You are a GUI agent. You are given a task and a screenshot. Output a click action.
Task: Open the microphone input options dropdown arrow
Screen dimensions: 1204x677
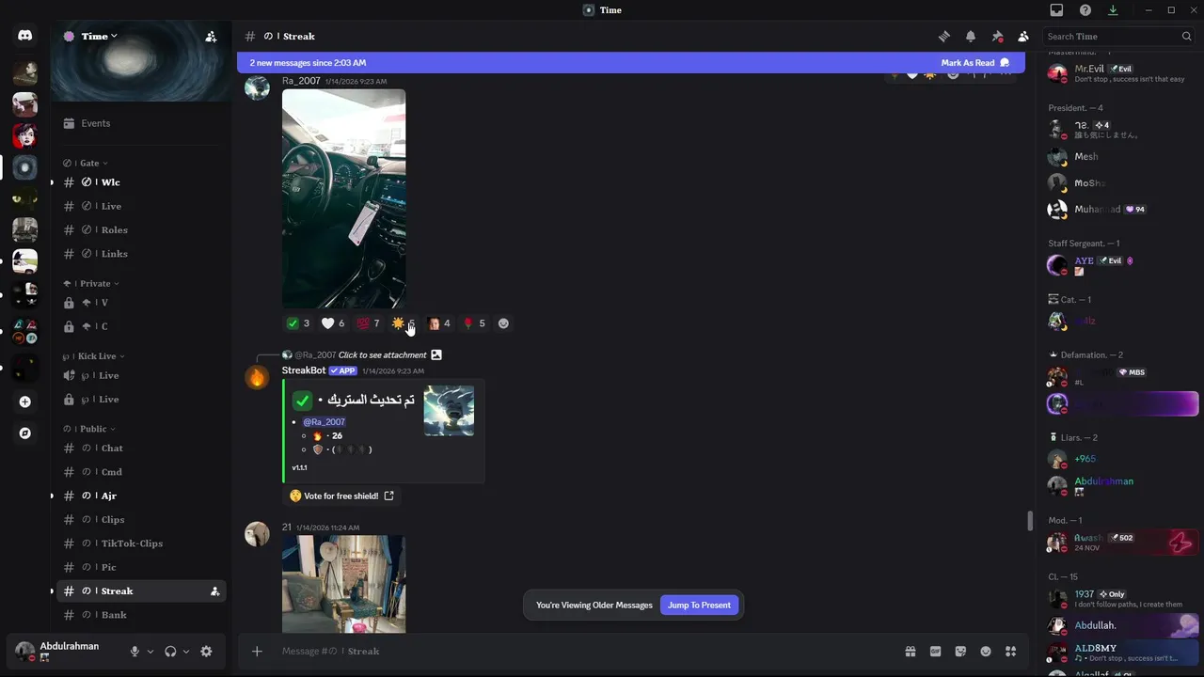pyautogui.click(x=150, y=652)
